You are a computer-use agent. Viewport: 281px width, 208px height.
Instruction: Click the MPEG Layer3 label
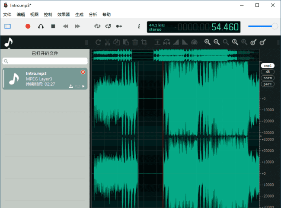(x=39, y=79)
